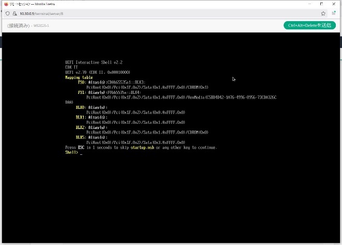Screen dimensions: 342x245
Task: Click the BLK0: alias entry
Action: [81, 107]
